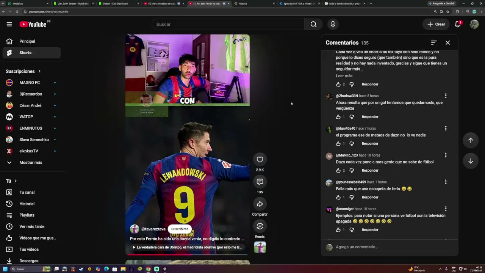Open the browser zoom magnifier icon
Screen dimensions: 485x273
(435, 12)
